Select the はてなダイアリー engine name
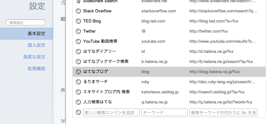 (x=100, y=52)
